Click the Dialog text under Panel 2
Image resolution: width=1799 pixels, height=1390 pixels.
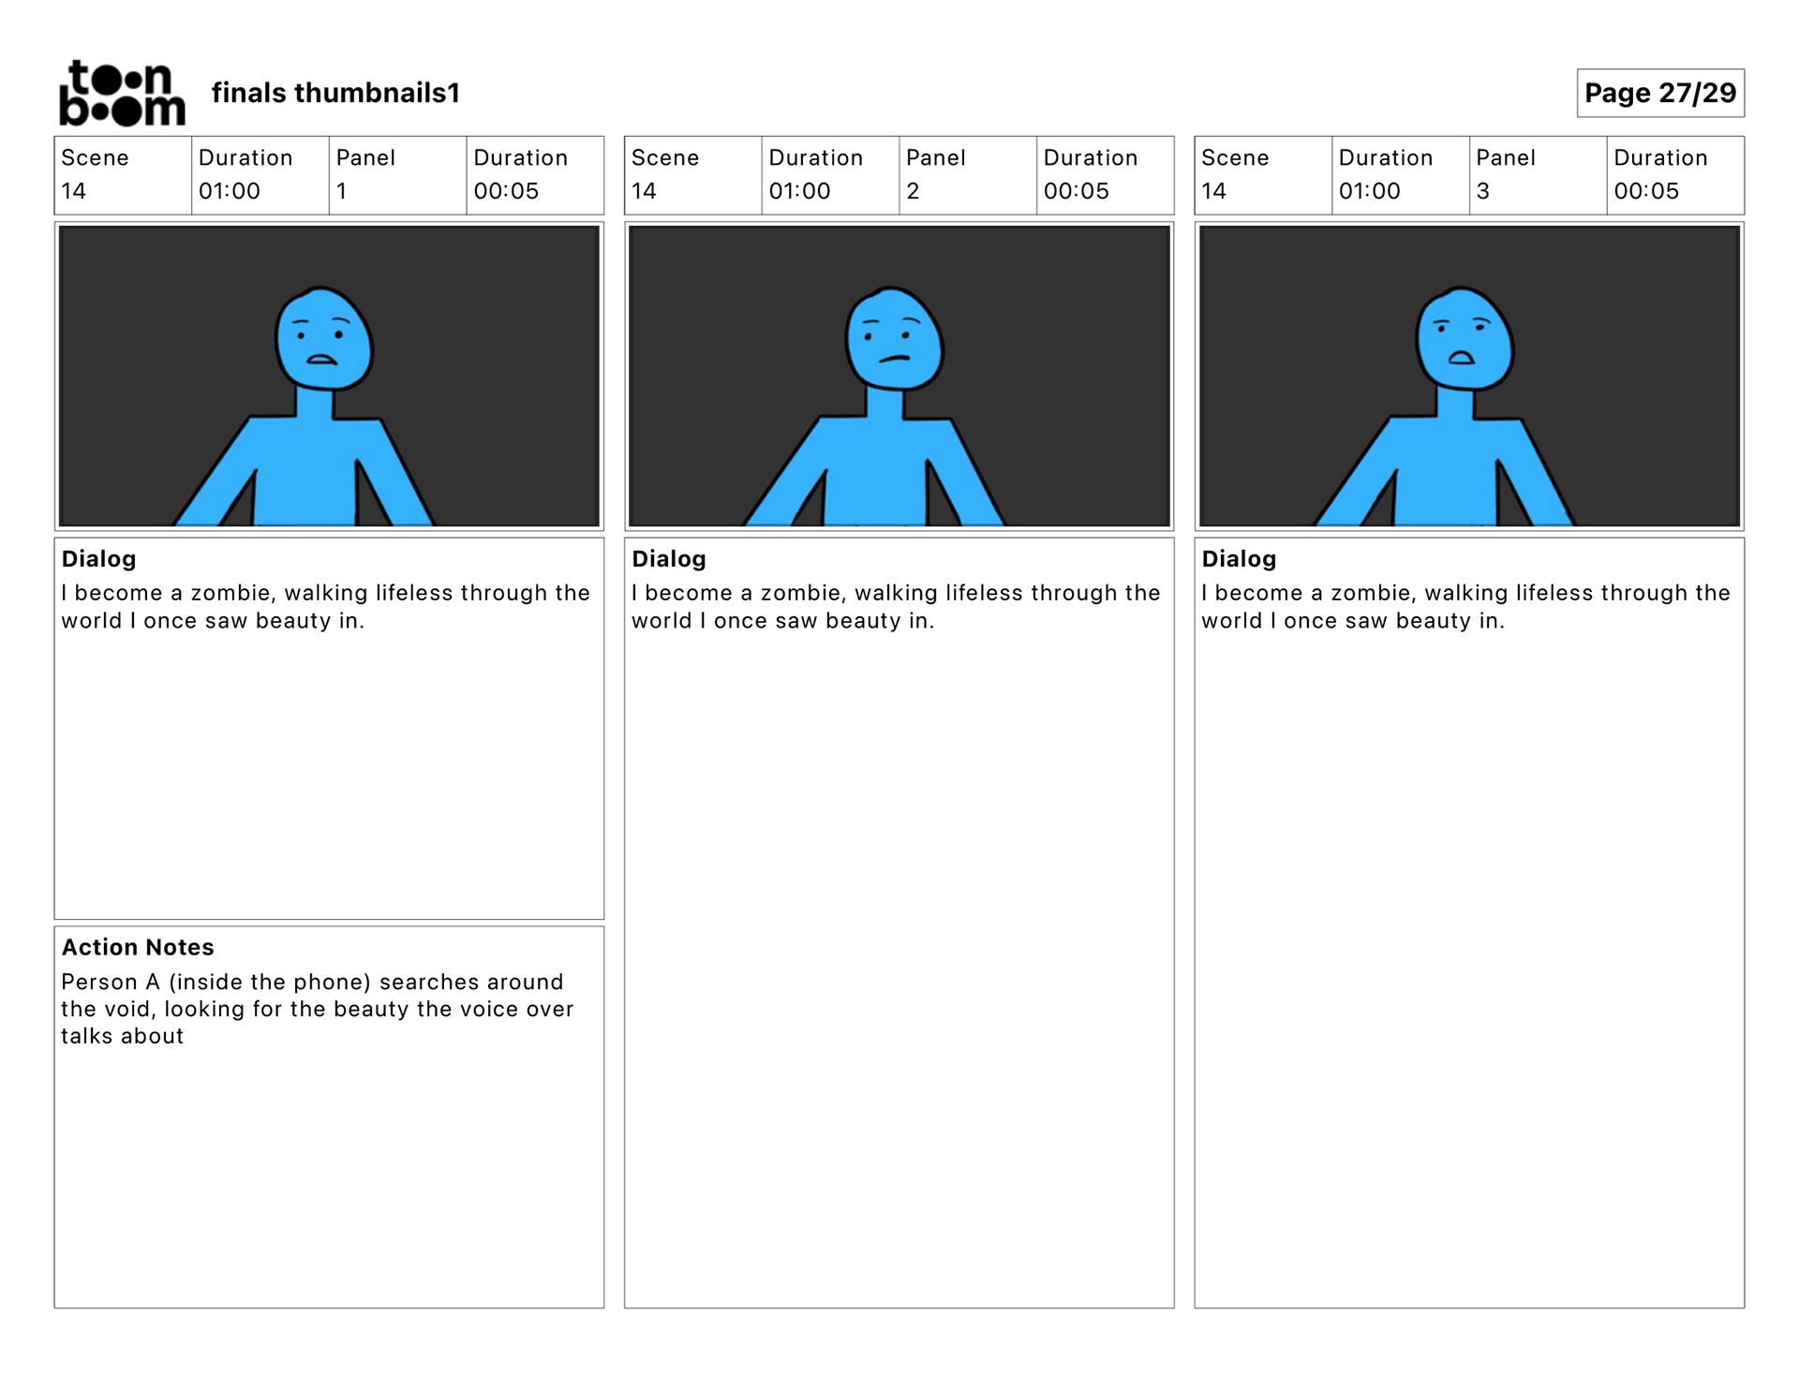pos(895,606)
